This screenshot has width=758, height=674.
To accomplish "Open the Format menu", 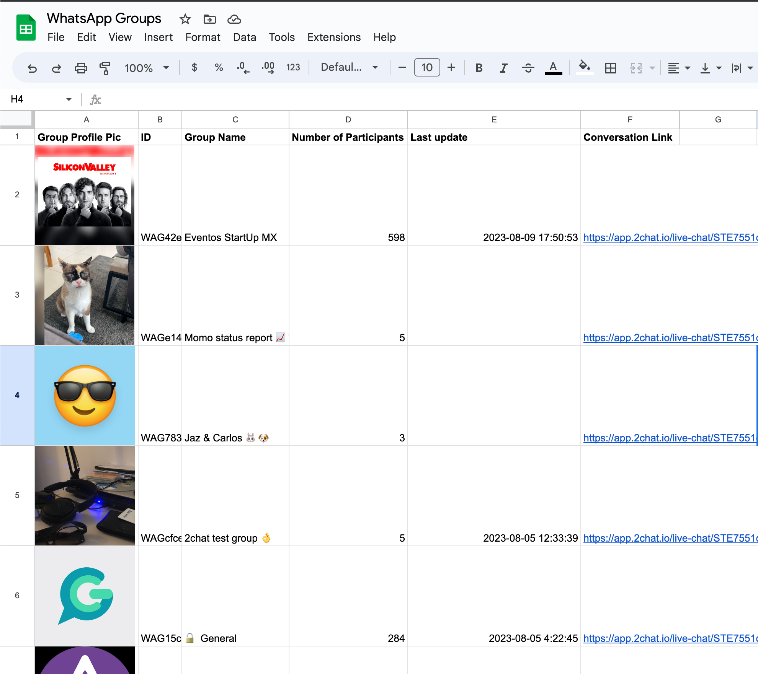I will 203,37.
